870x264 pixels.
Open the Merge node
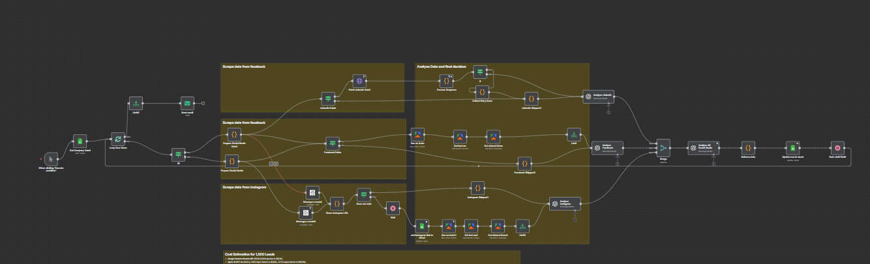tap(663, 148)
